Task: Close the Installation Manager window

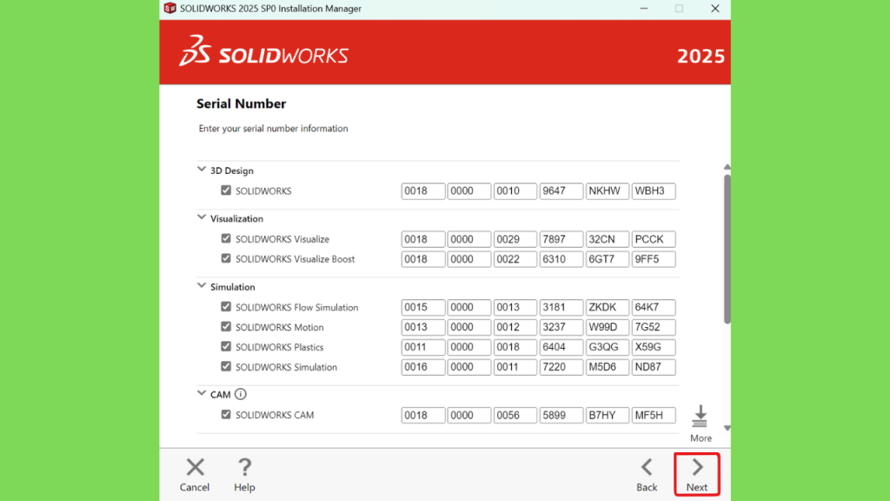Action: (715, 9)
